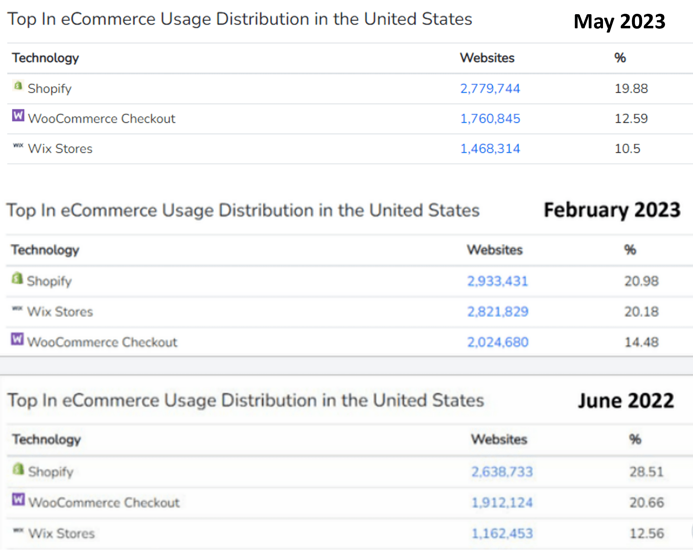Click the 20.18 percentage value
This screenshot has width=693, height=551.
(x=641, y=312)
